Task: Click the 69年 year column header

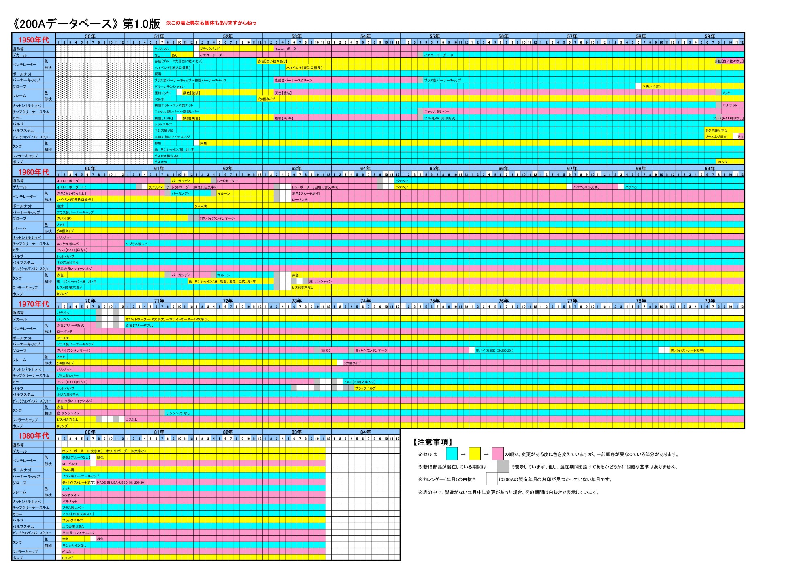Action: [x=710, y=169]
